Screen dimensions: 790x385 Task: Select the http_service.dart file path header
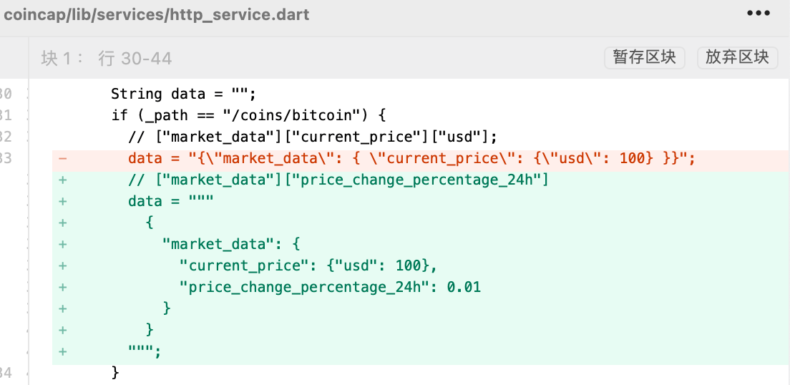[x=156, y=14]
